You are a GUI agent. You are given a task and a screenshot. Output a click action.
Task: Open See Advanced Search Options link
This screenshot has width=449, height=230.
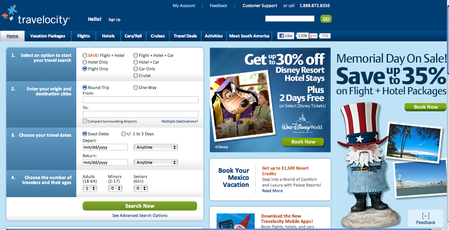tap(140, 216)
